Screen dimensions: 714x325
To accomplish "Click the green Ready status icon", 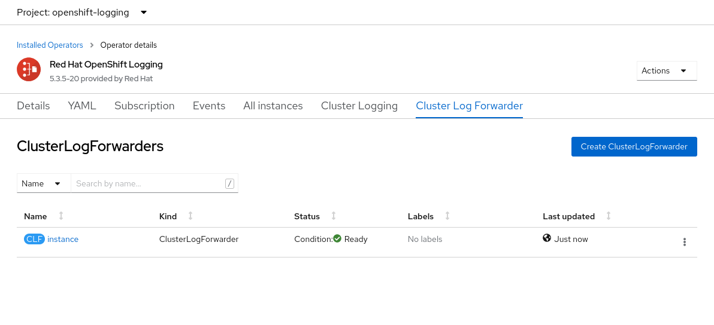I will (337, 238).
